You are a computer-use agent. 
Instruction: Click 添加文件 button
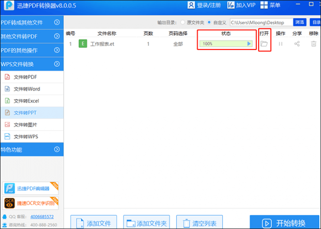click(x=94, y=223)
